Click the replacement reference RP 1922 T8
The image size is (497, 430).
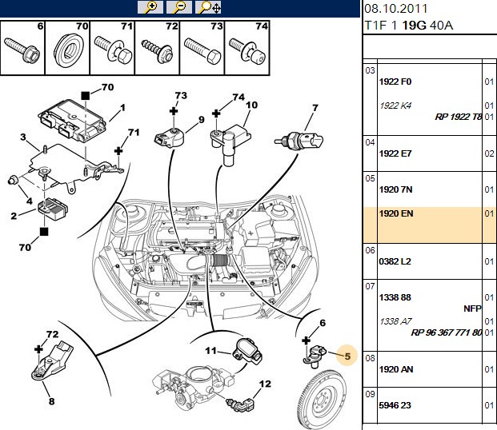459,117
